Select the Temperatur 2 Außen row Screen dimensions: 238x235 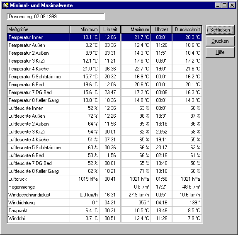click(104, 53)
